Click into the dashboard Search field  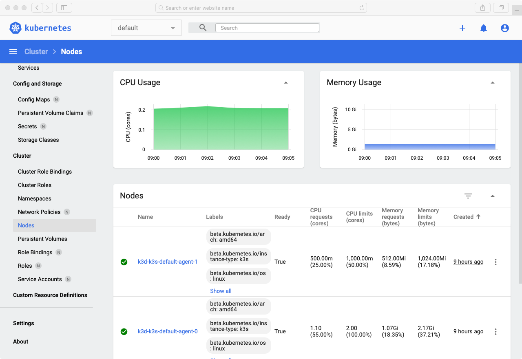pos(267,28)
